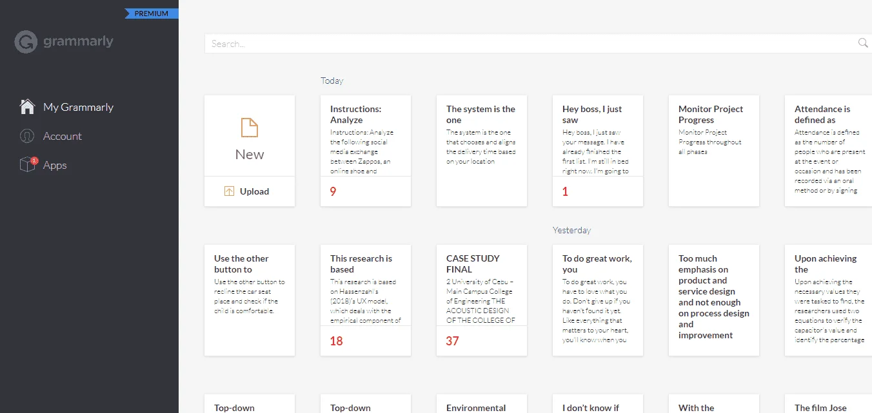Click the 18 issues count
Viewport: 872px width, 413px height.
point(336,341)
